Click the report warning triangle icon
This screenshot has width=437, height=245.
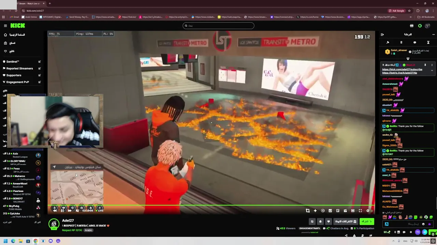point(354,235)
